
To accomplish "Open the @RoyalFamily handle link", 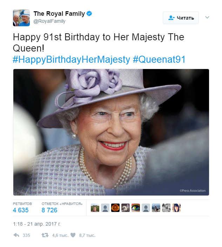I will pyautogui.click(x=49, y=21).
